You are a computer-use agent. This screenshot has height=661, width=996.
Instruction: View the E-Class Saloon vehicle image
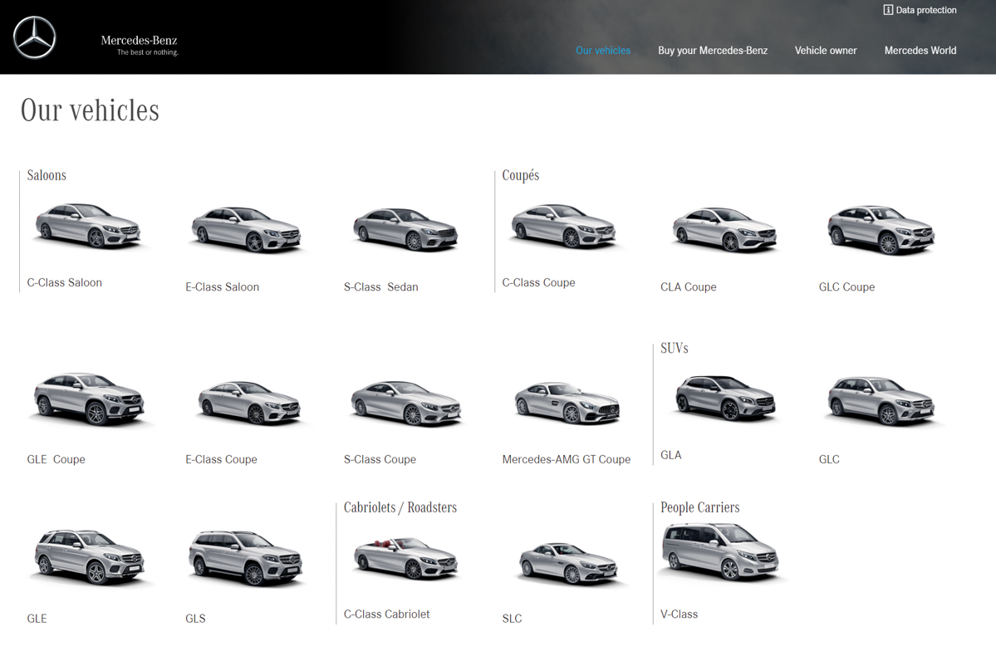tap(245, 230)
